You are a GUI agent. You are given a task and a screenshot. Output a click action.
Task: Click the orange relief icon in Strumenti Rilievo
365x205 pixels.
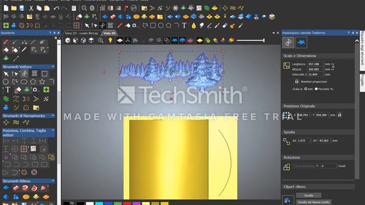(x=46, y=197)
